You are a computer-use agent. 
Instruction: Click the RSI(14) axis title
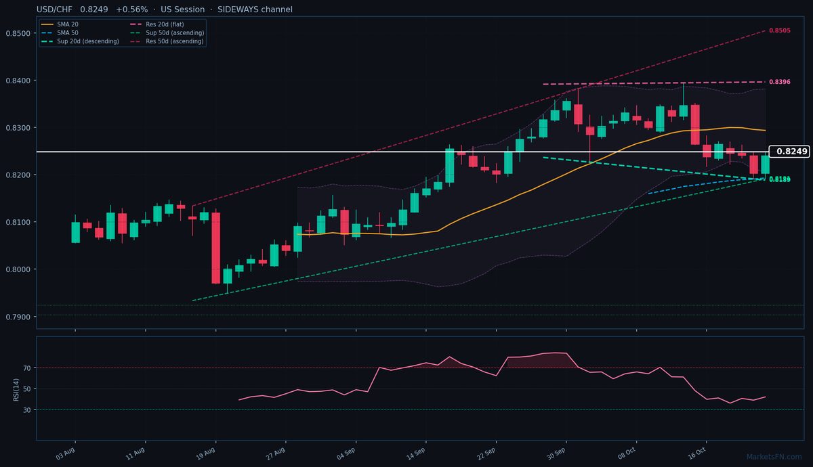point(16,388)
